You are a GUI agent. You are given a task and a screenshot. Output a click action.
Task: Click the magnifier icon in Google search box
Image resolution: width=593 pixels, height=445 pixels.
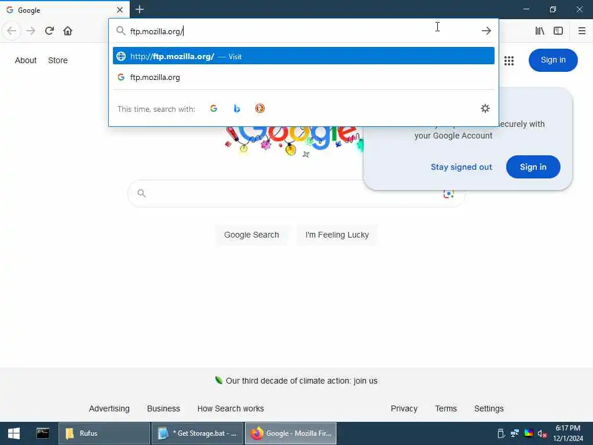coord(141,194)
